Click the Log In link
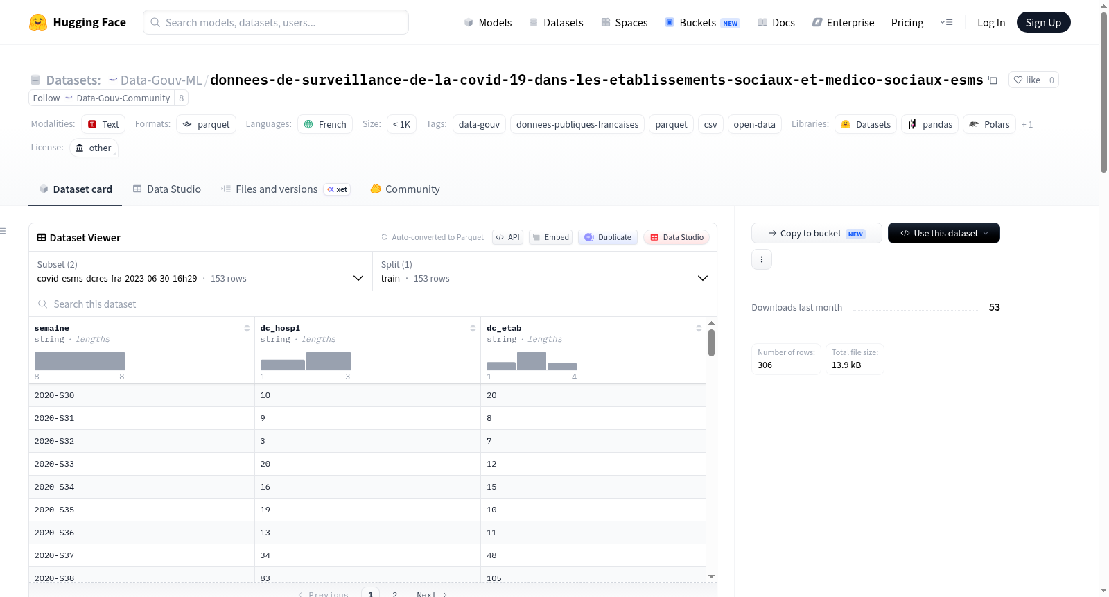The height and width of the screenshot is (597, 1109). click(x=991, y=22)
